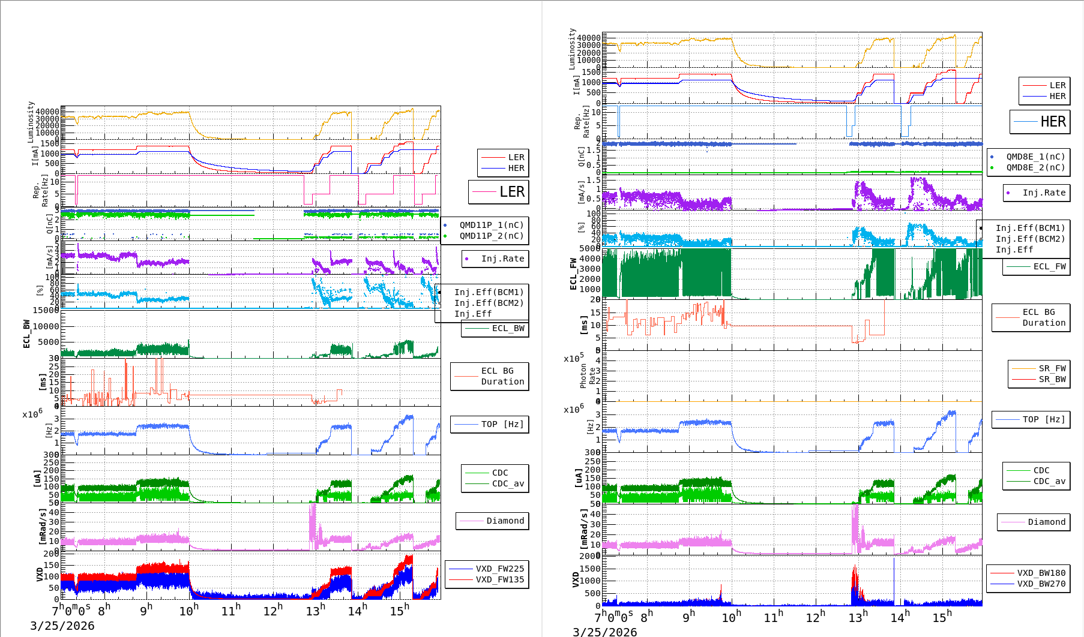Click the large LER panel title box

498,192
